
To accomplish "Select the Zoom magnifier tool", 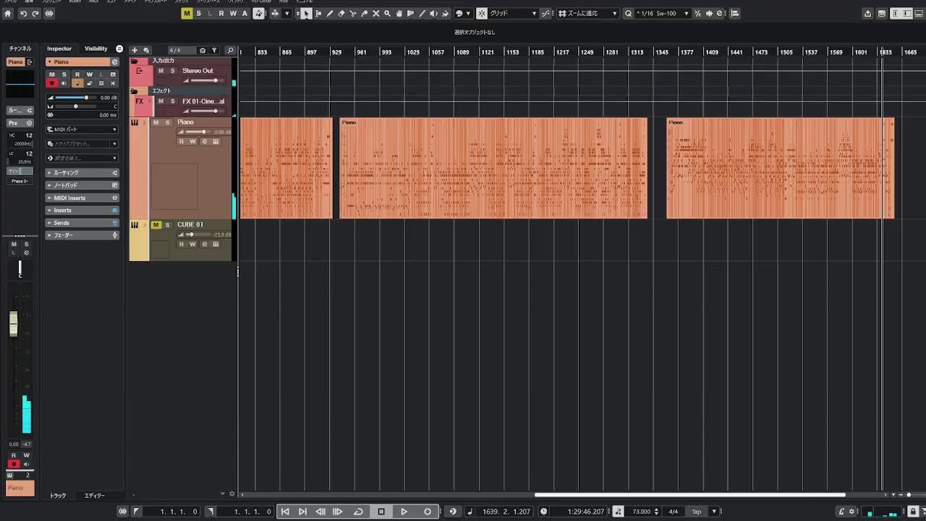I will pos(388,14).
